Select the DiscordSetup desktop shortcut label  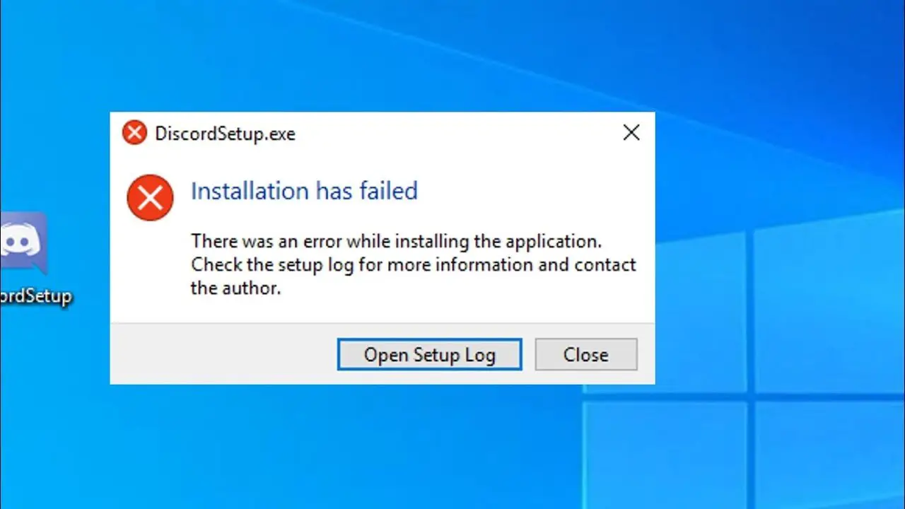[x=36, y=296]
